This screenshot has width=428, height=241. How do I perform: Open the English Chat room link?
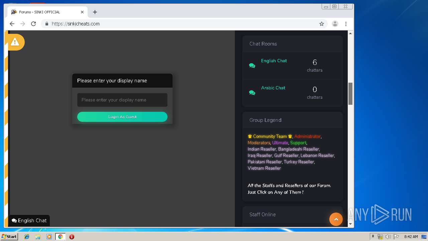[274, 61]
